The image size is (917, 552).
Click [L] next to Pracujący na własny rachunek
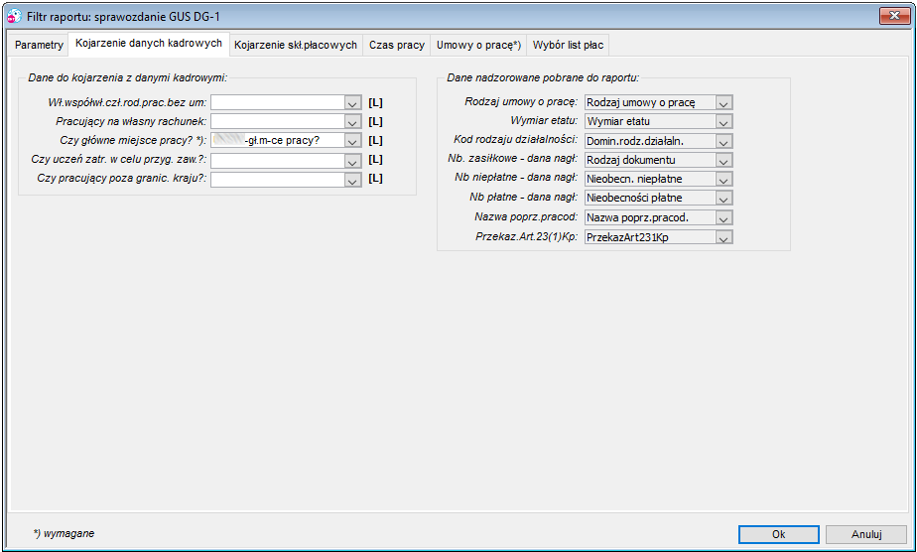click(375, 121)
